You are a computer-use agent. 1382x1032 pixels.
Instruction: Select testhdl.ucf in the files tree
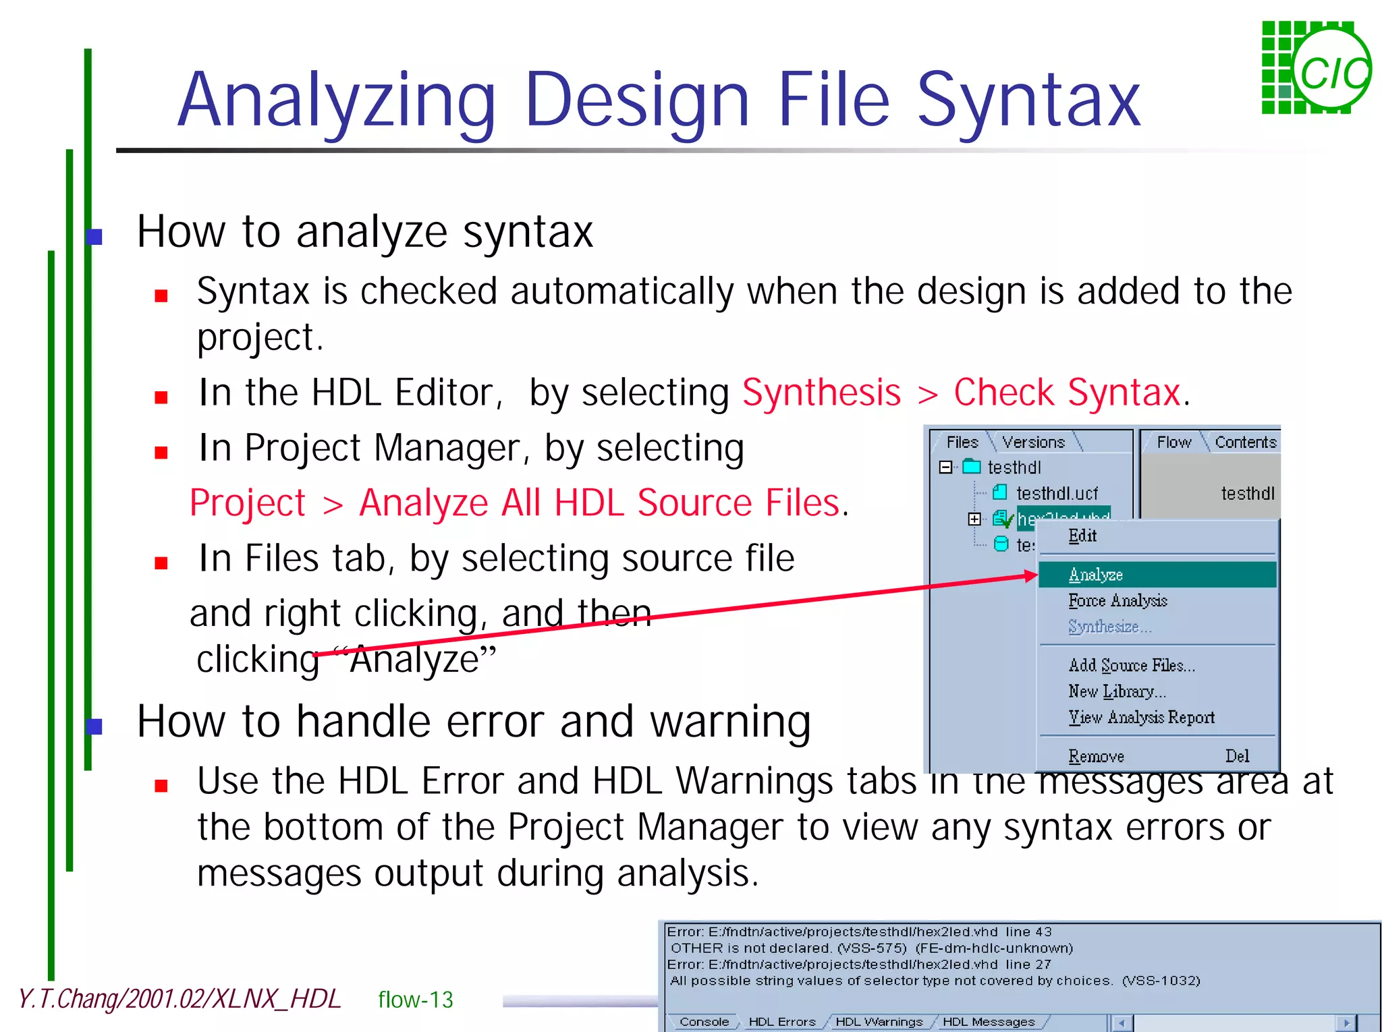click(x=1057, y=493)
